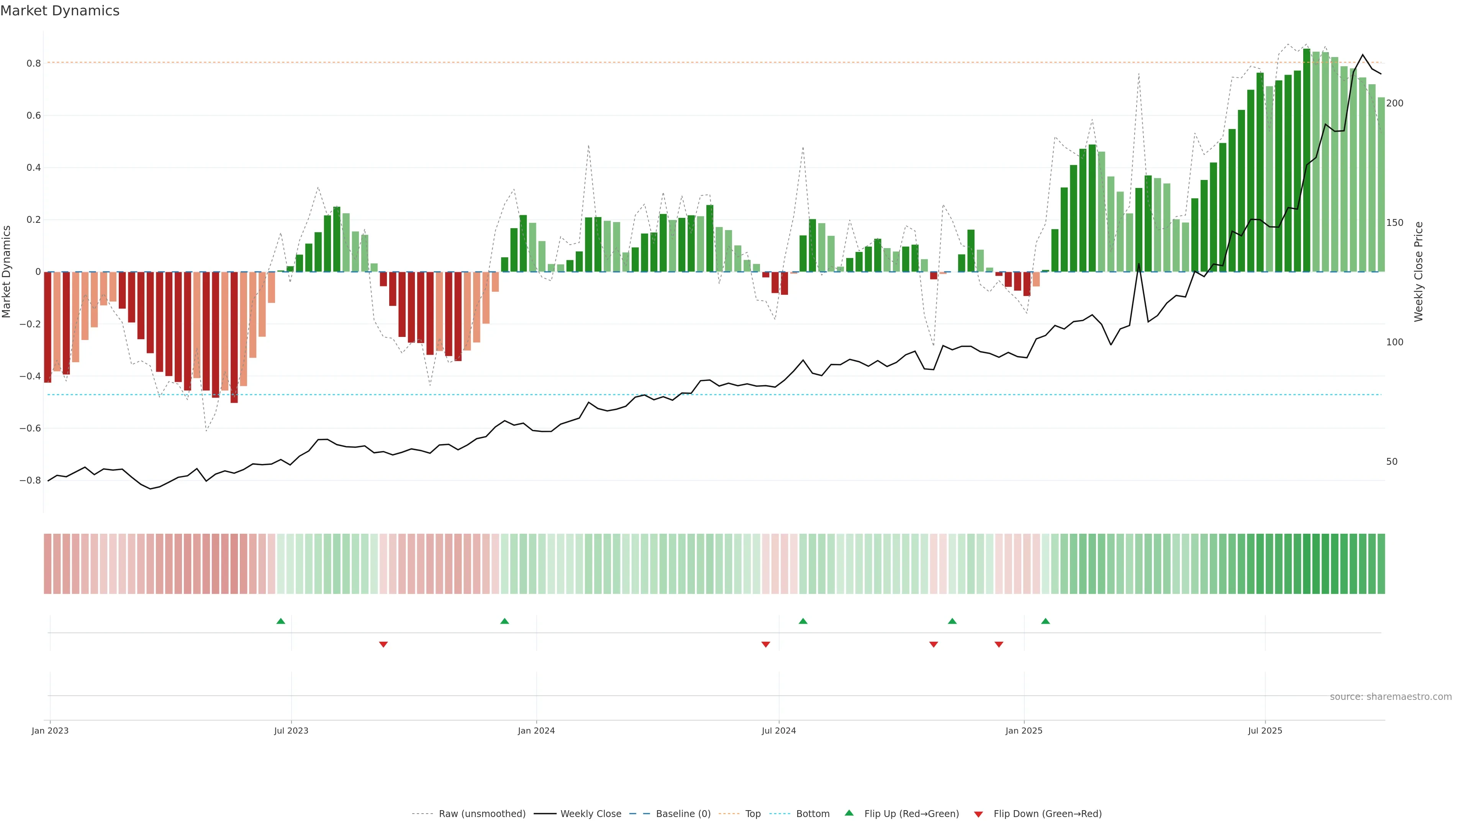Click the Jan 2024 x-axis label

[536, 731]
